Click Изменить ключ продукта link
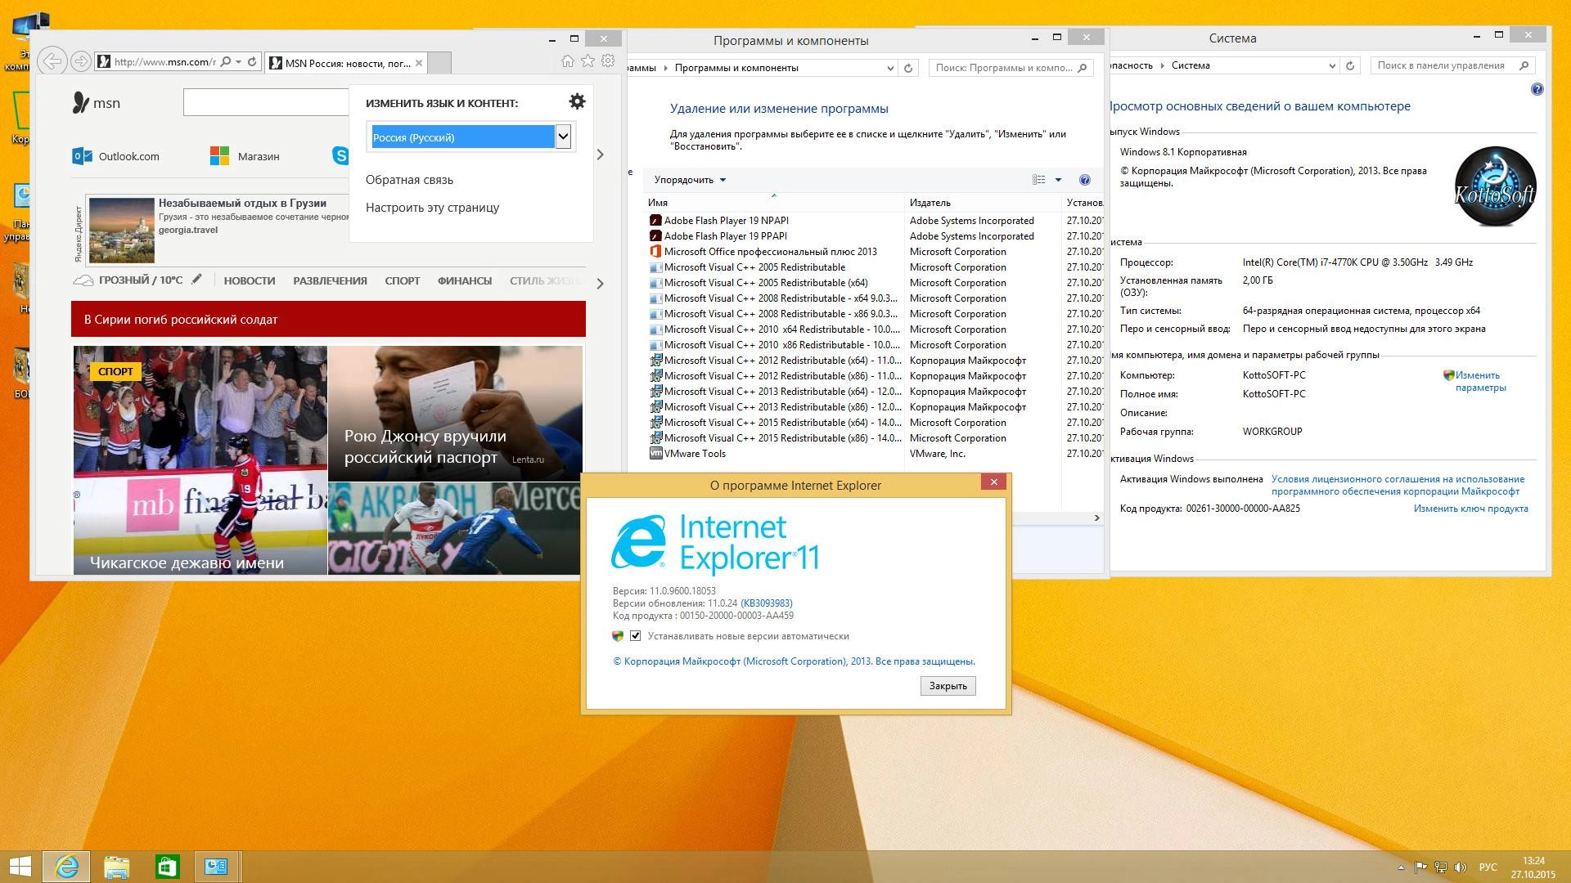Screen dimensions: 1571x883 [1470, 509]
